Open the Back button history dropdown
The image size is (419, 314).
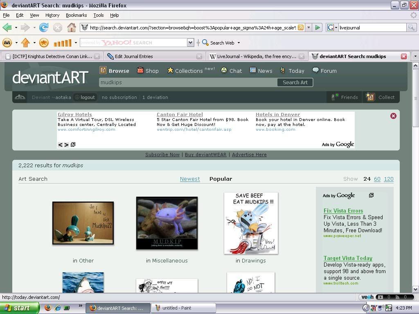[16, 27]
